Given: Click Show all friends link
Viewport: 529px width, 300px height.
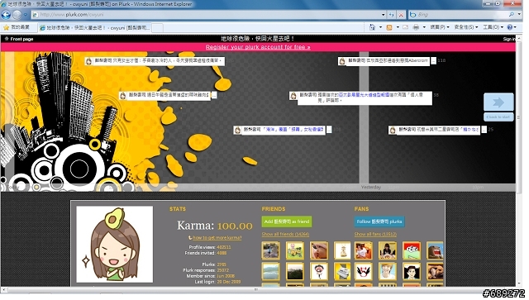Looking at the screenshot, I should tap(285, 234).
